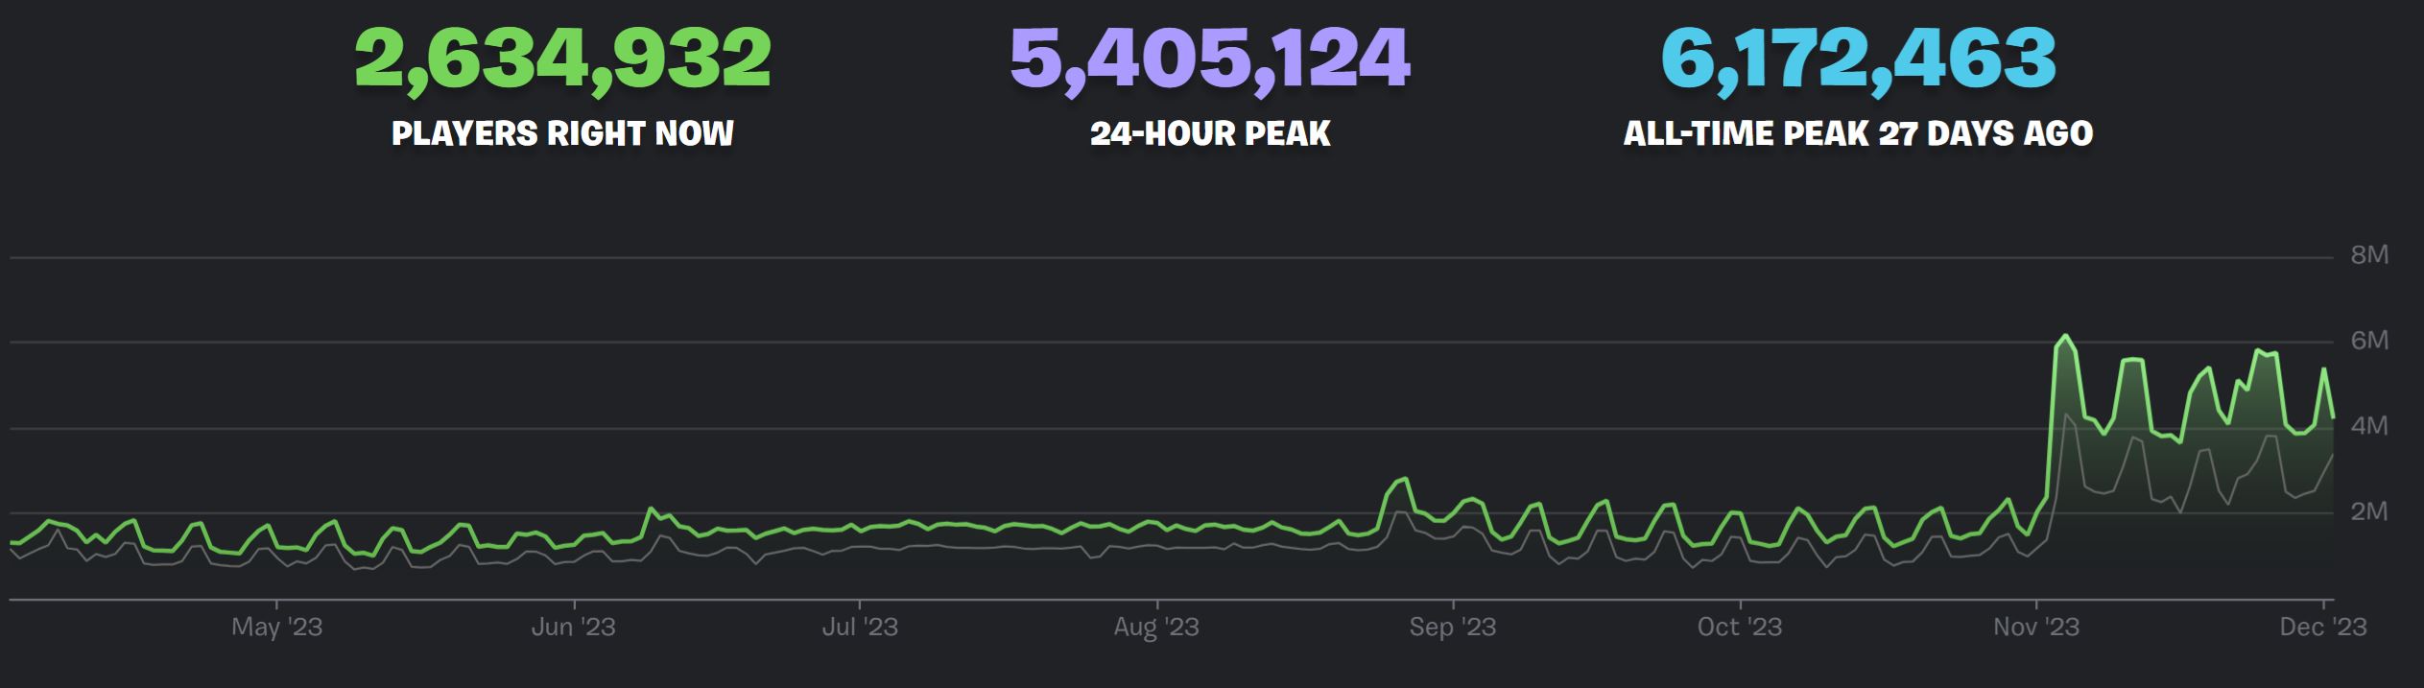The height and width of the screenshot is (688, 2424).
Task: Select the ALL-TIME PEAK 27 DAYS AGO label
Action: click(1858, 133)
